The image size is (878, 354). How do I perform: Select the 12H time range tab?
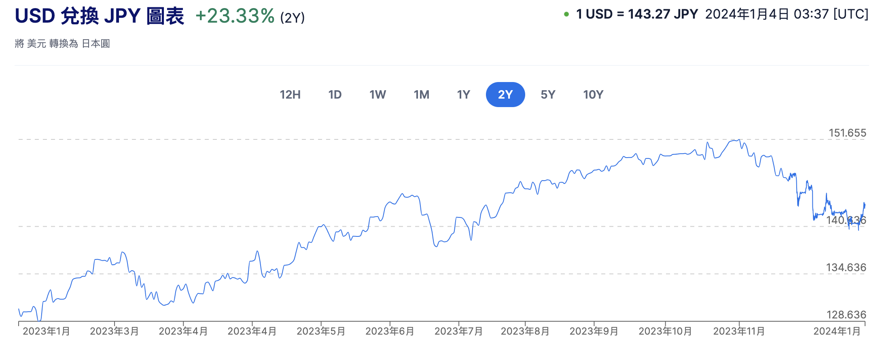pyautogui.click(x=290, y=95)
